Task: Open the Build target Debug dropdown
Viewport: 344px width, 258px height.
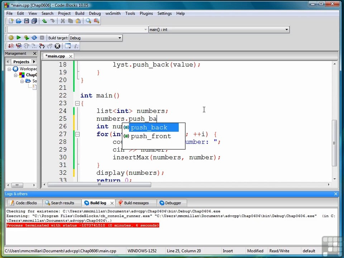Action: 120,38
